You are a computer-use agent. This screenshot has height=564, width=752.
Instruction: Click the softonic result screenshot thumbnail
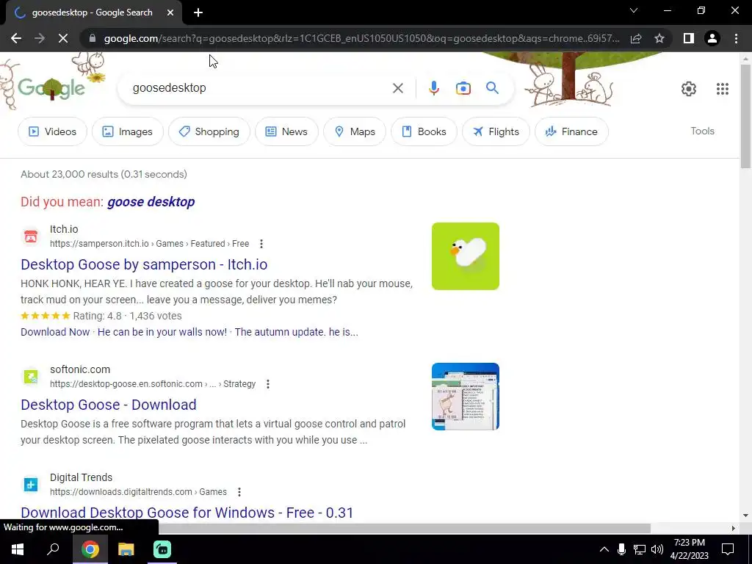click(x=465, y=397)
